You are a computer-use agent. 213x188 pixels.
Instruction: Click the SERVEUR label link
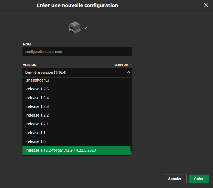(121, 65)
